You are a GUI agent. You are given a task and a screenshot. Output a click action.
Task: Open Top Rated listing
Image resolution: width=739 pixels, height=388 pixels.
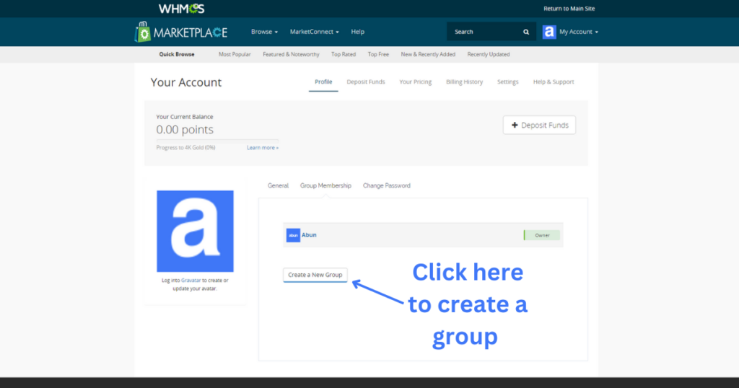[343, 54]
